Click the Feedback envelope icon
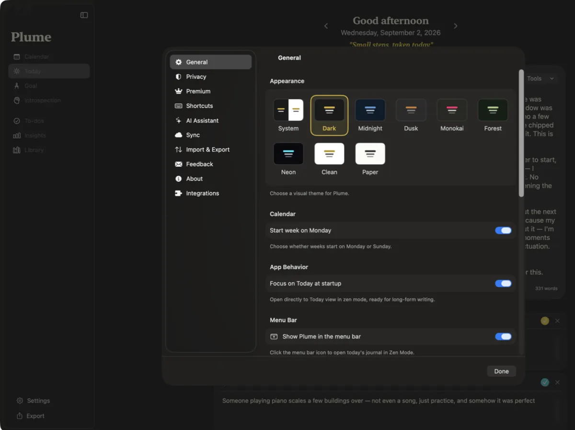The width and height of the screenshot is (575, 430). 178,164
